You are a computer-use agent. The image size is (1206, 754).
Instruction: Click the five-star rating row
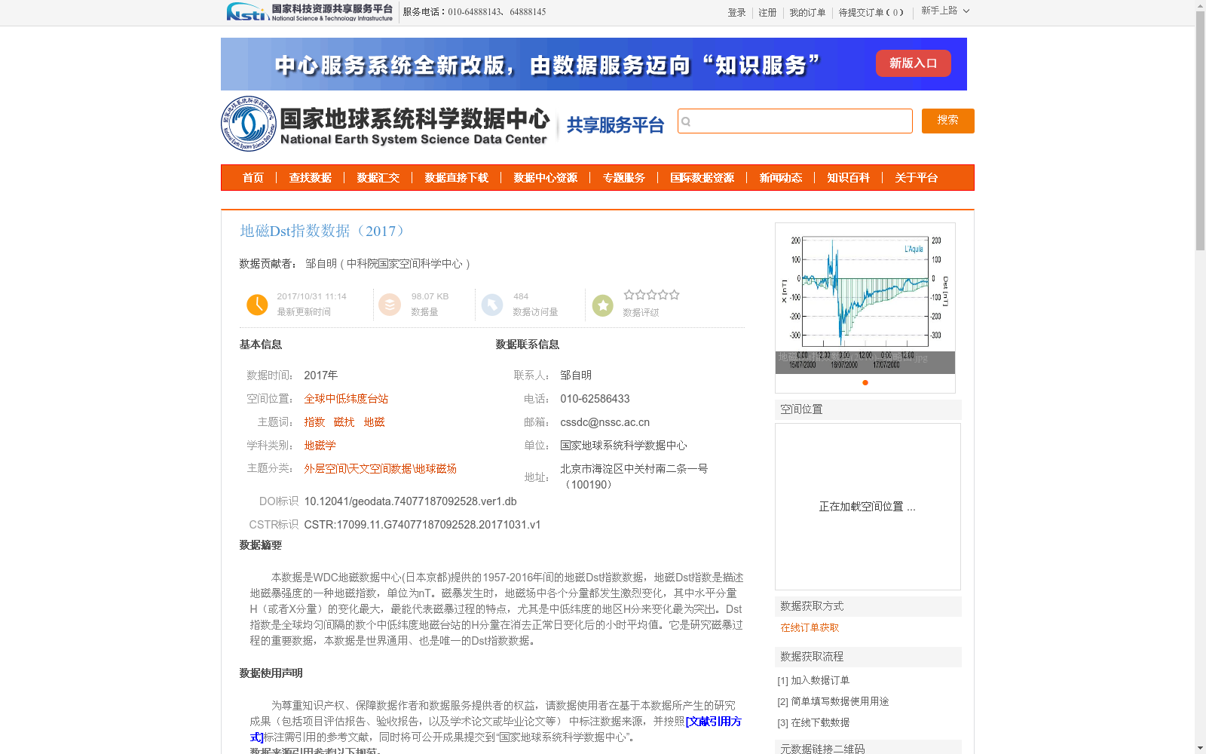point(652,295)
